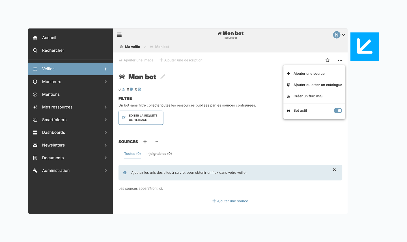Switch to the Injoignables tab
This screenshot has height=242, width=407.
pos(159,154)
